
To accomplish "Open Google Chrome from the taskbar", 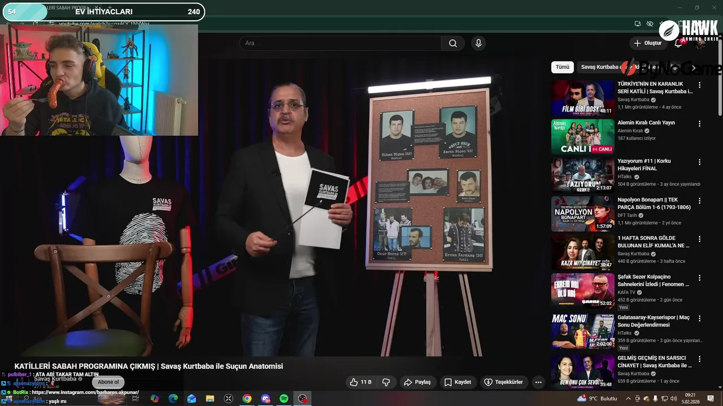I will click(x=247, y=399).
